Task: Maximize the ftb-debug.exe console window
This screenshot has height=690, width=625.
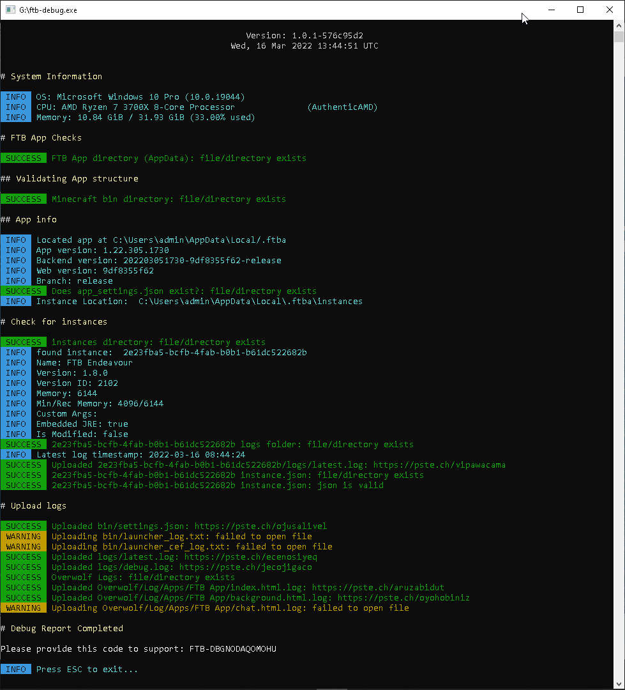Action: (x=580, y=10)
